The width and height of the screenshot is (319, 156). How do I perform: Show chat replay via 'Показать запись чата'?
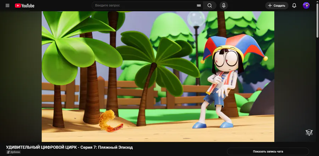(x=268, y=151)
